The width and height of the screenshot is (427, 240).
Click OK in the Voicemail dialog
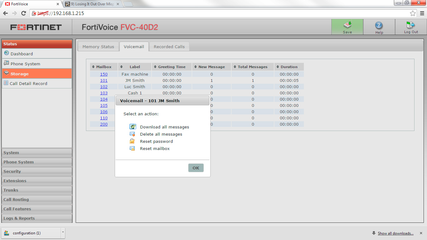[196, 168]
